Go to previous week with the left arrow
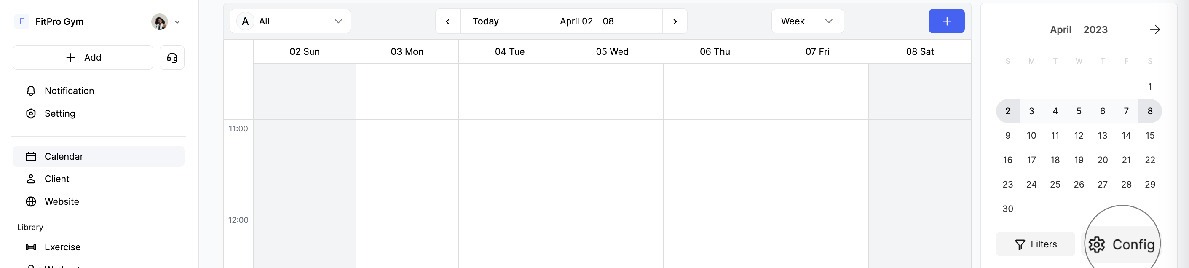 click(x=447, y=21)
